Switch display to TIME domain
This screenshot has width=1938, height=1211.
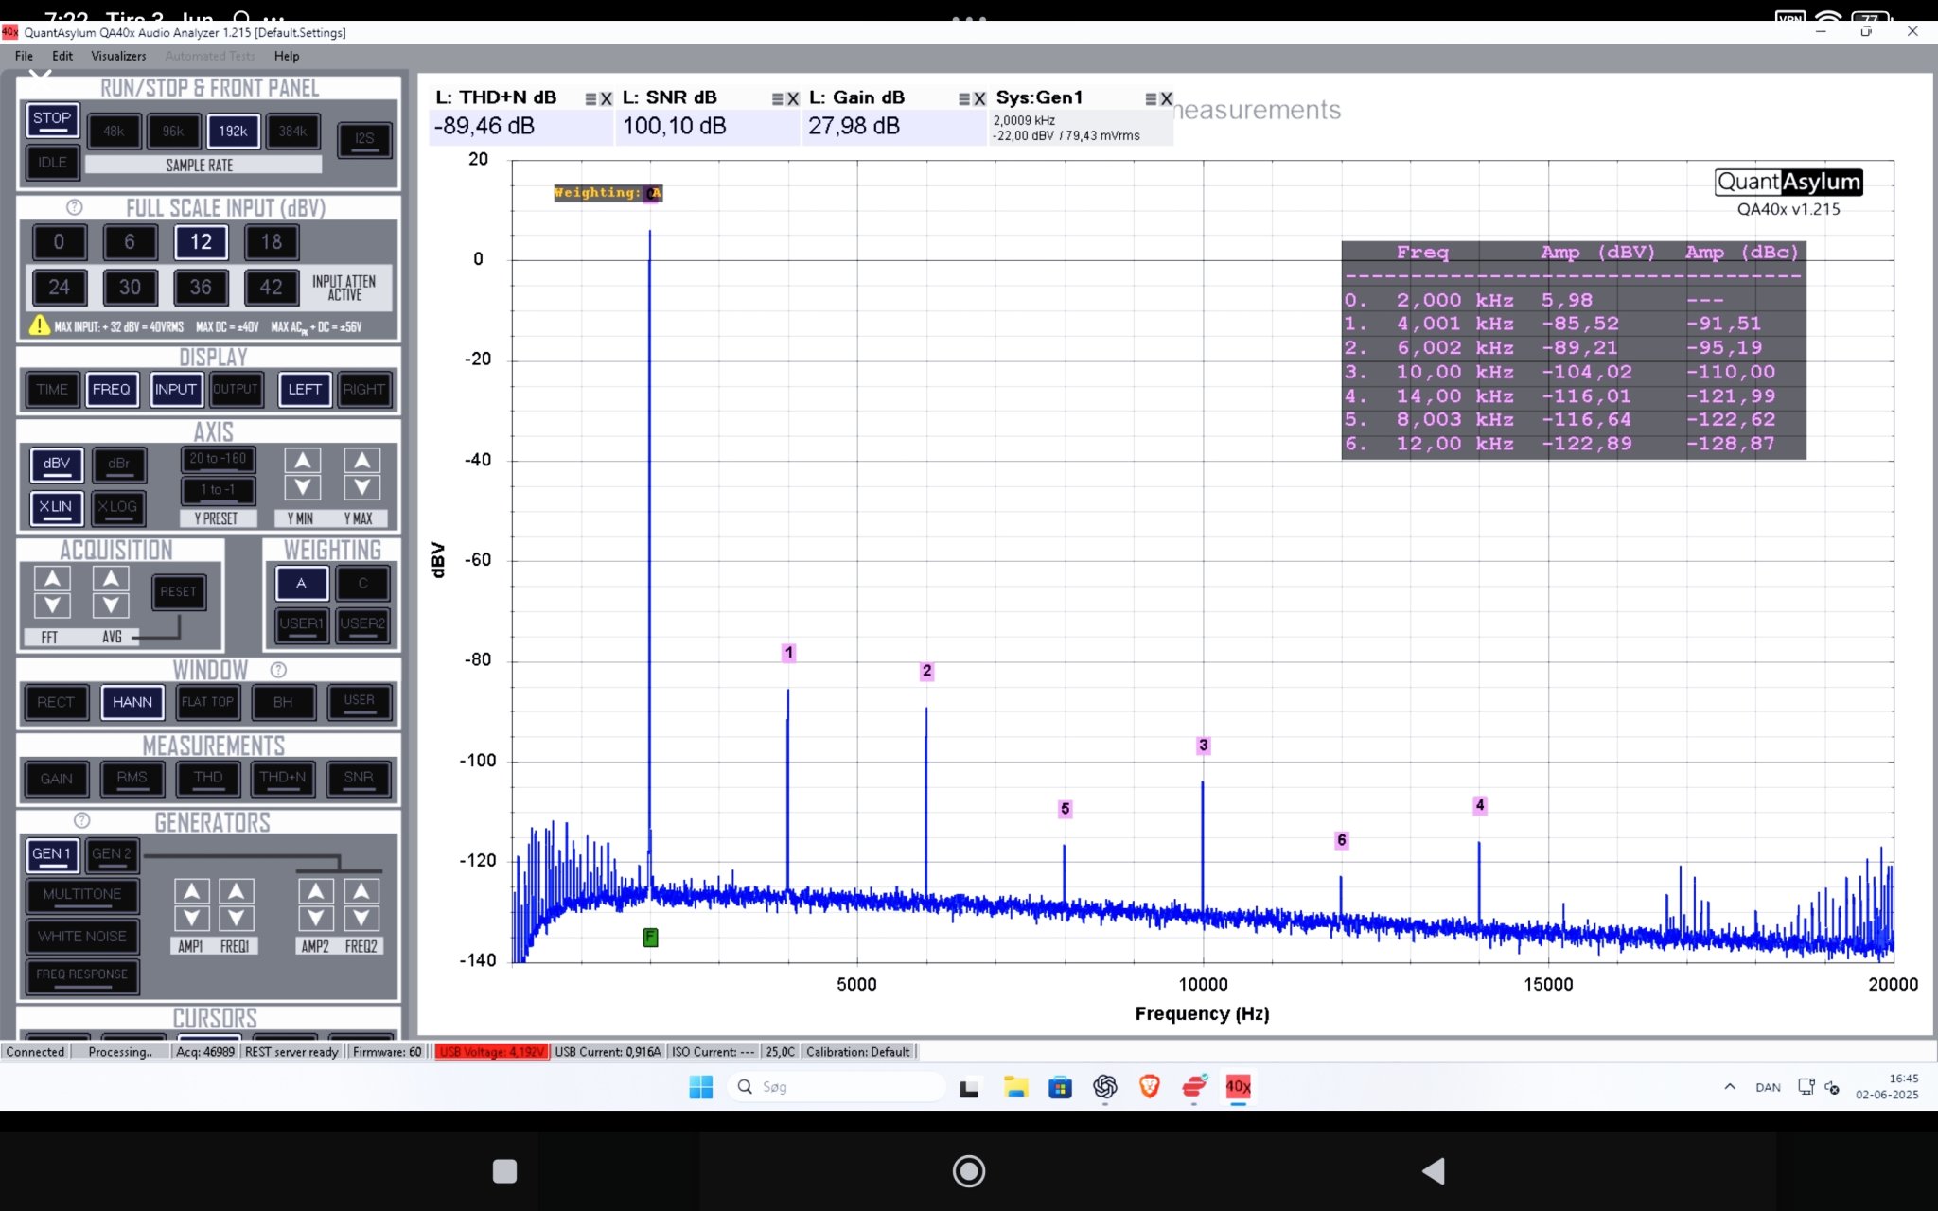[52, 390]
